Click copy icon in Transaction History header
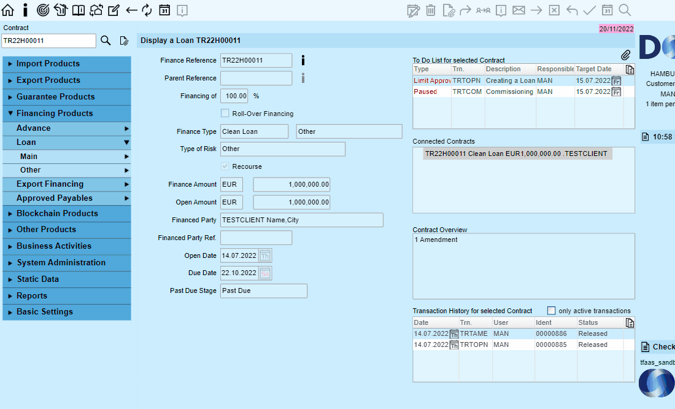This screenshot has height=409, width=675. 630,323
